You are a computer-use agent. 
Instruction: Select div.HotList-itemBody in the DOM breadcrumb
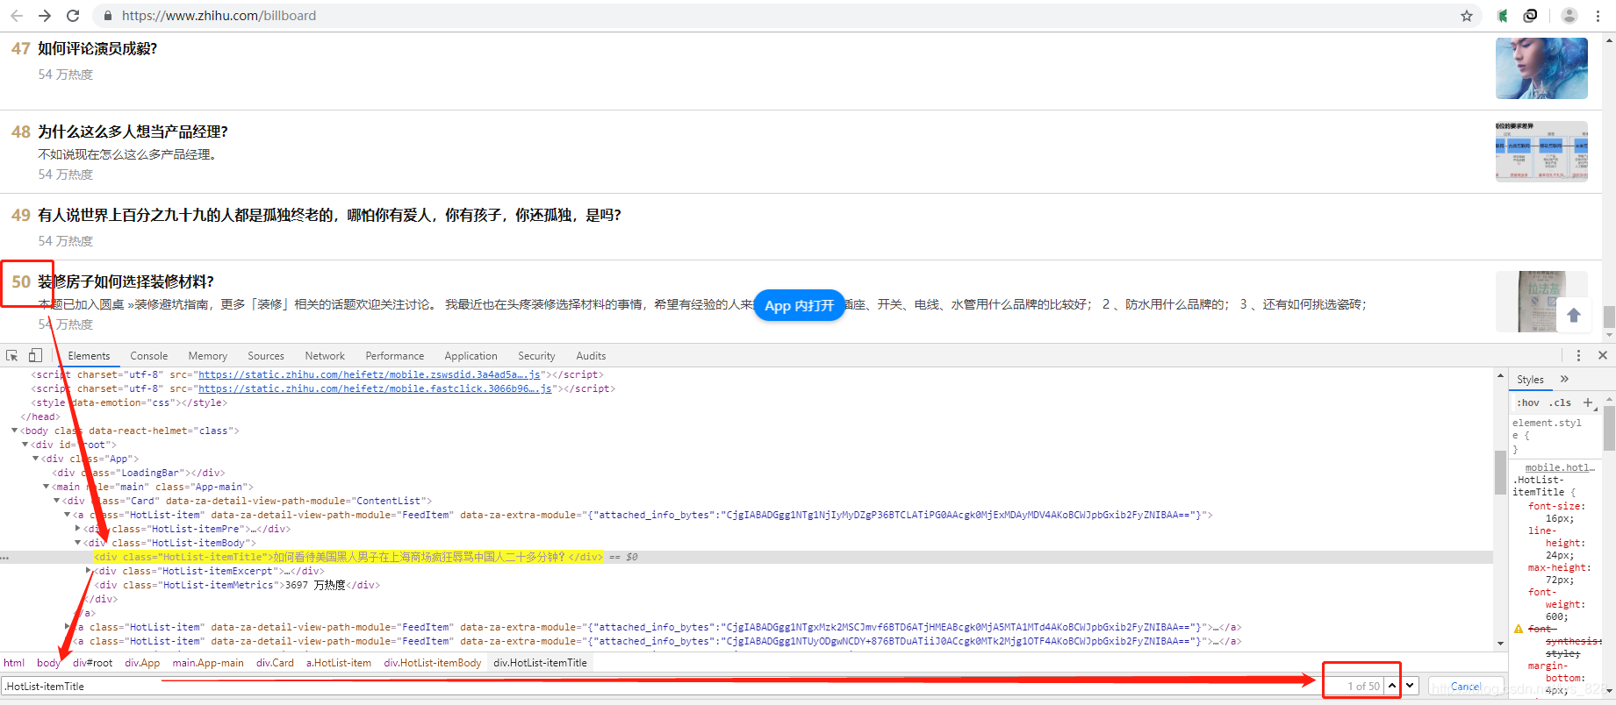click(433, 663)
